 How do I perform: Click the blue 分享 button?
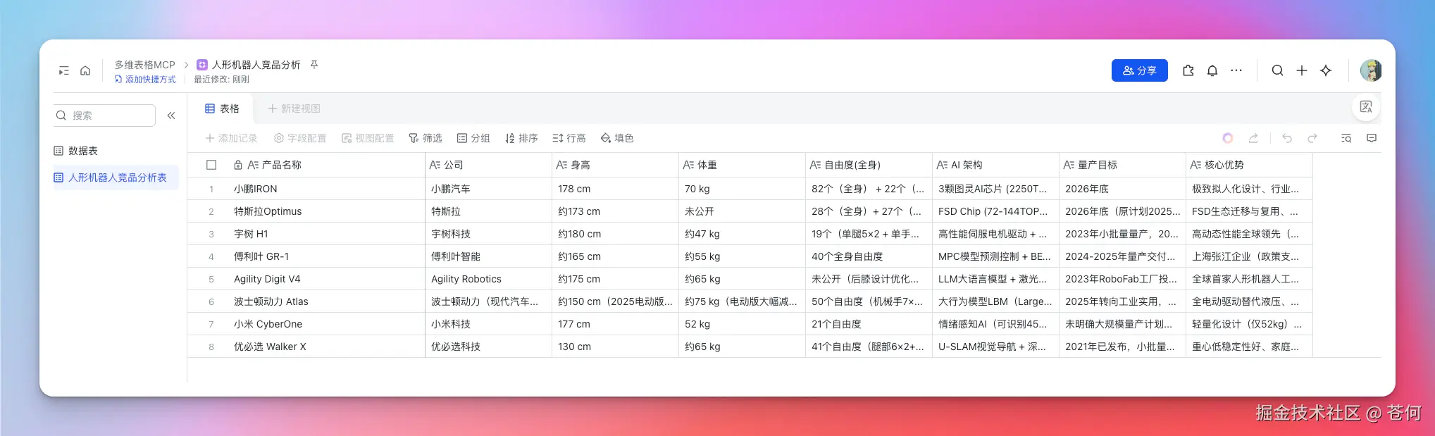pyautogui.click(x=1139, y=70)
